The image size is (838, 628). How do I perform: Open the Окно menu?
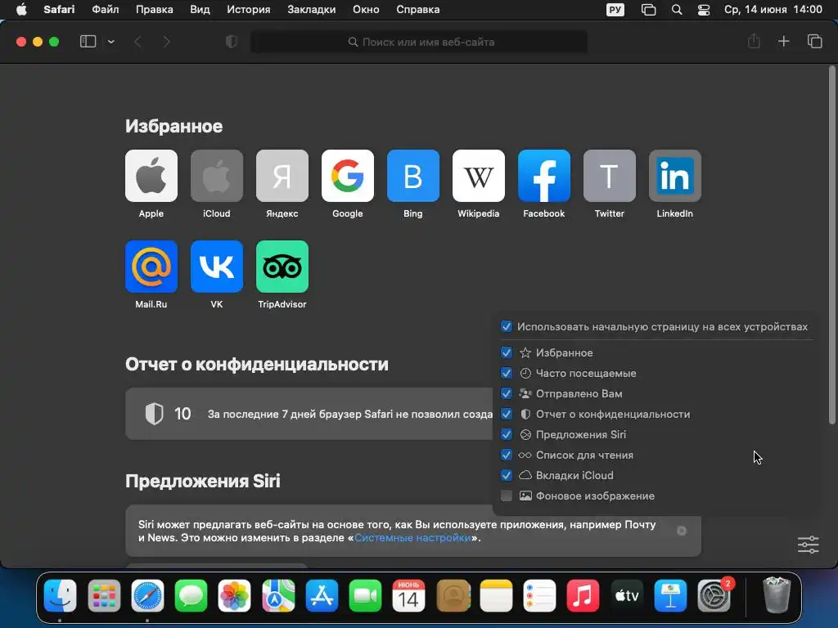pyautogui.click(x=366, y=10)
